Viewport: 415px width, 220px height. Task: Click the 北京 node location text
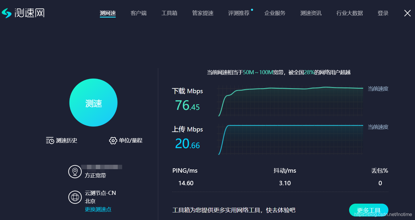90,201
